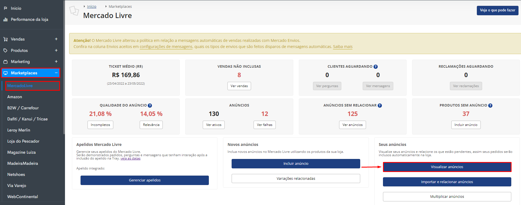Viewport: 521px width, 205px height.
Task: Open configurações de mensagens link
Action: (166, 47)
